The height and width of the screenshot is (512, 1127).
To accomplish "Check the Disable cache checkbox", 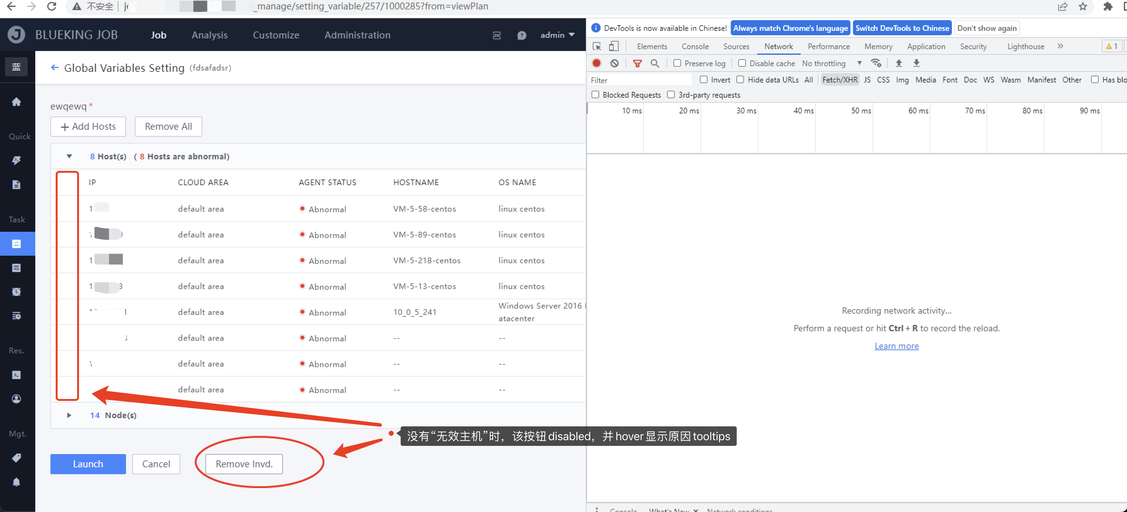I will [742, 63].
